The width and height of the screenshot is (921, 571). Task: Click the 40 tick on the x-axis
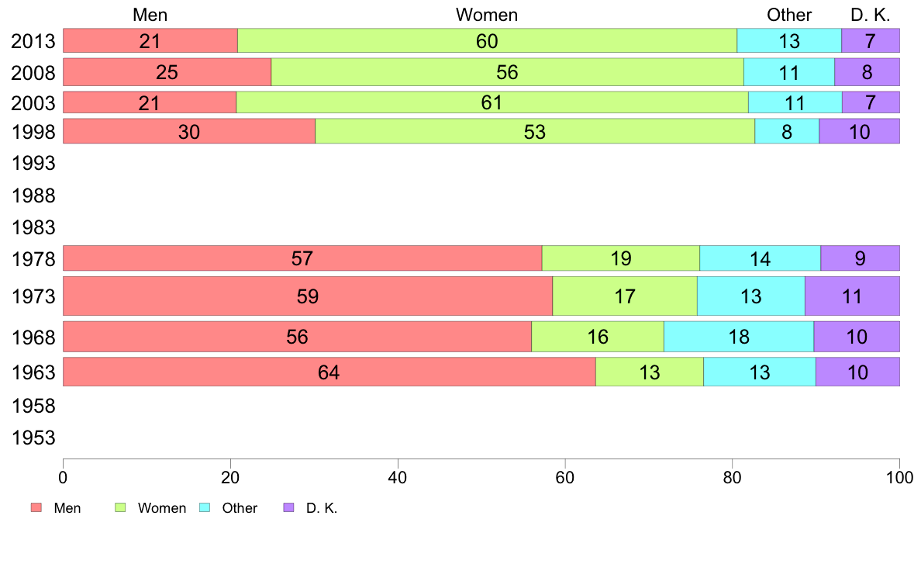click(398, 477)
